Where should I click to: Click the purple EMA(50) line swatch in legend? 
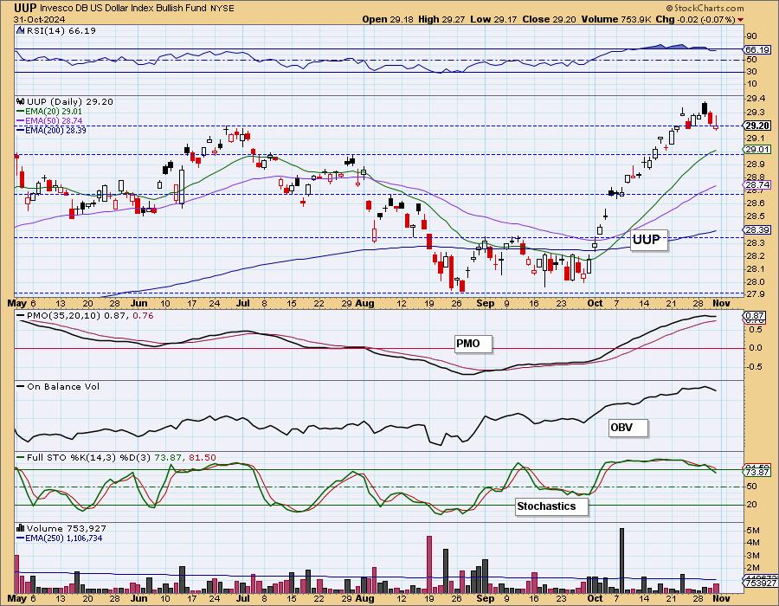[x=21, y=120]
